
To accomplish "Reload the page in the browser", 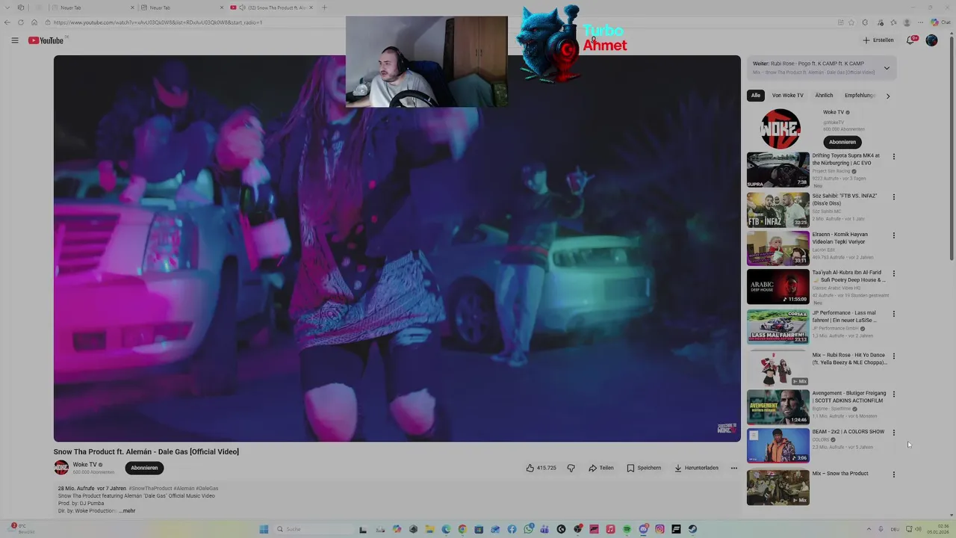I will [21, 22].
